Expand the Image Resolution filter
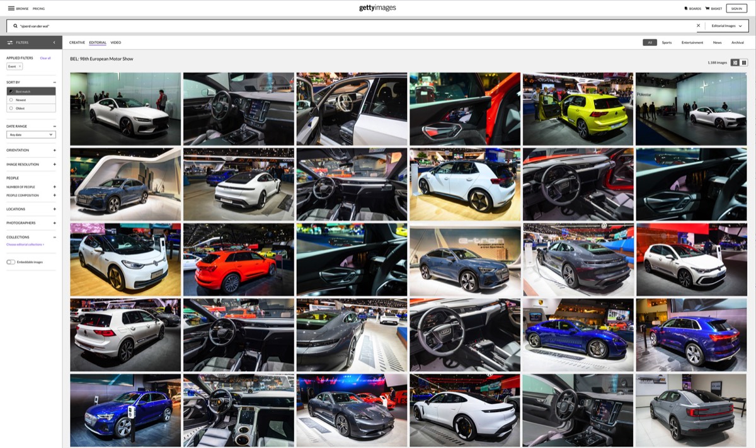Image resolution: width=756 pixels, height=448 pixels. (54, 164)
